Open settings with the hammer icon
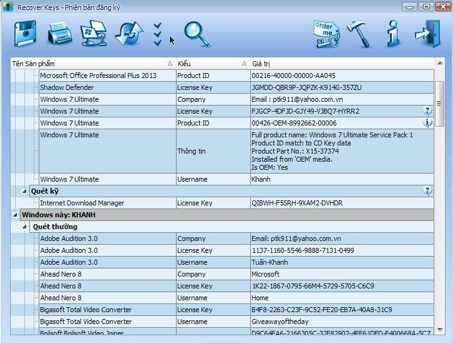Screen dimensions: 453x344 pos(359,34)
